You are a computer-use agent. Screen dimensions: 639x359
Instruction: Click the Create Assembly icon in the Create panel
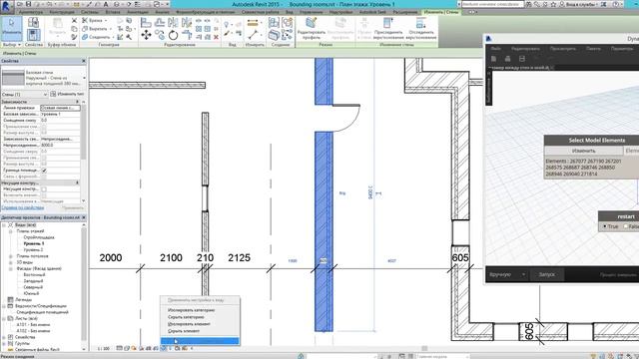(274, 22)
